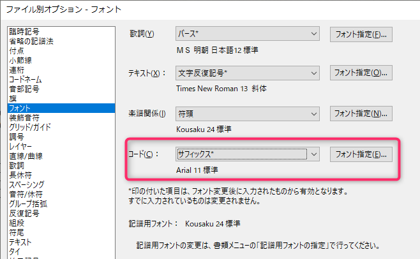Click フォント指定(N) button for 楽譜関係
The image size is (420, 259).
click(361, 114)
